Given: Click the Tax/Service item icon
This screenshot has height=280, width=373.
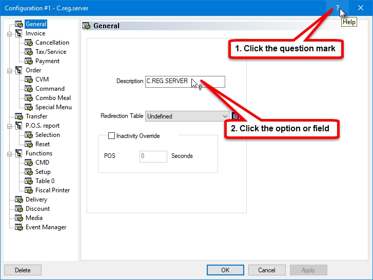Looking at the screenshot, I should tap(29, 52).
